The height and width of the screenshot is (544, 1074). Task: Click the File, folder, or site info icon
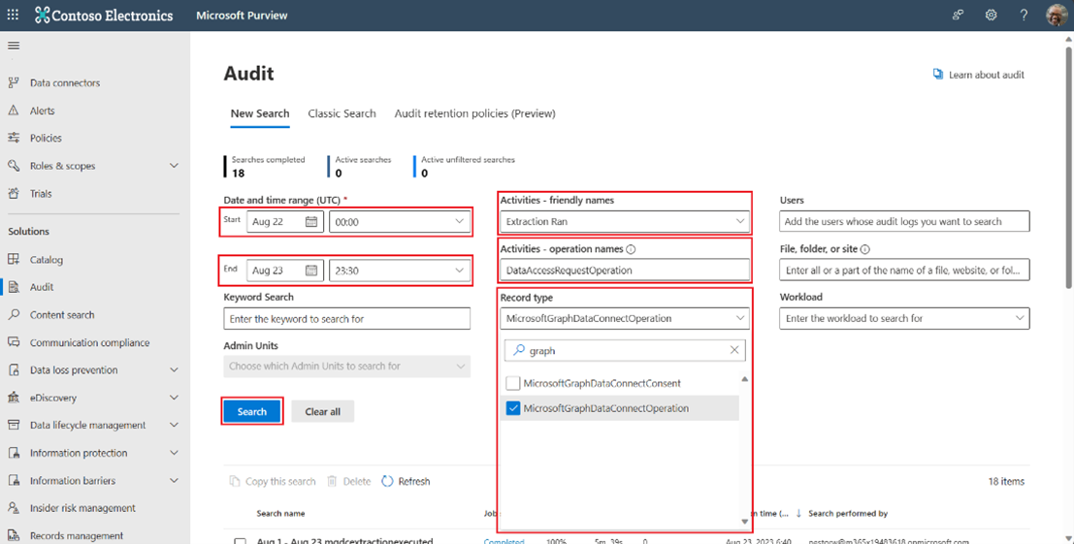865,249
